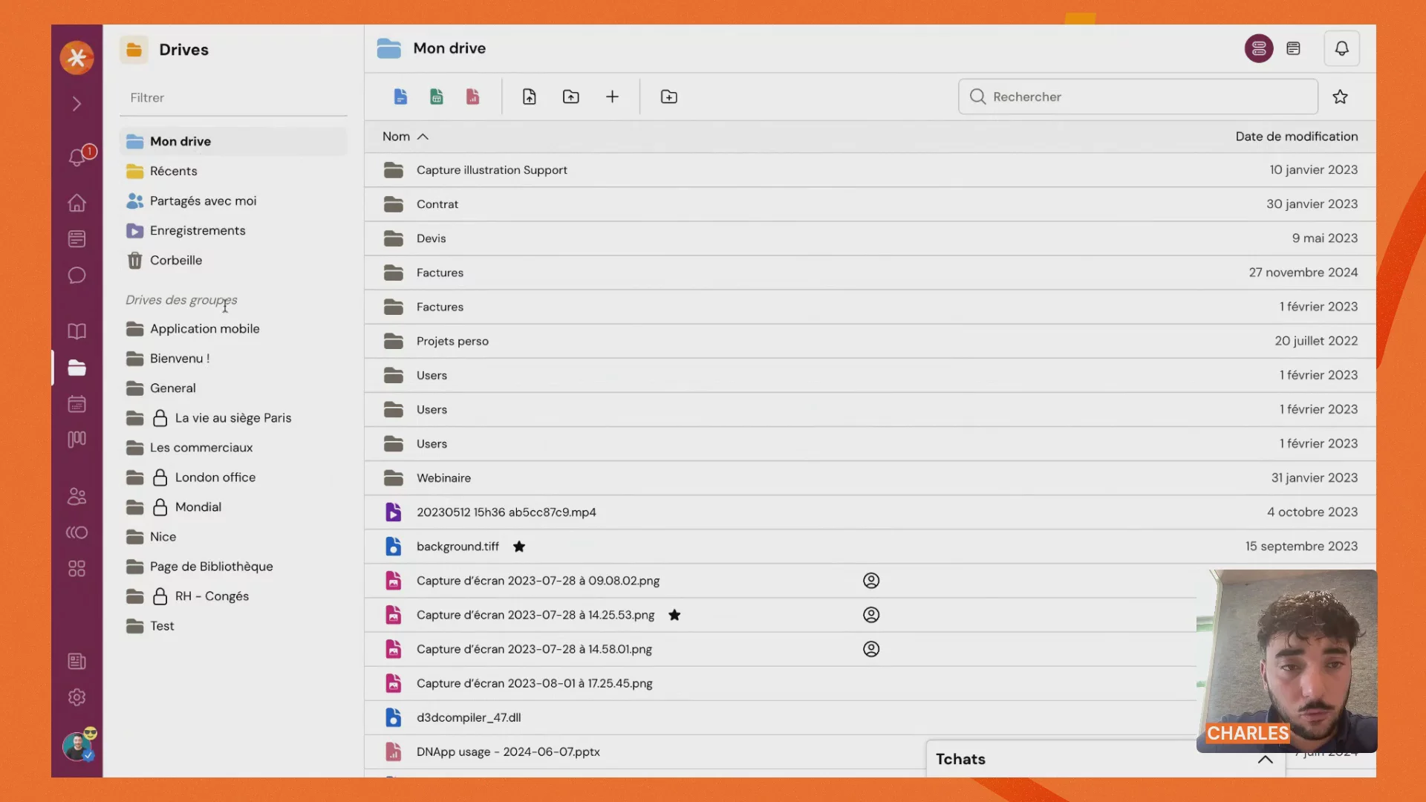This screenshot has height=802, width=1426.
Task: Open La vie au siège Paris drive
Action: pos(233,418)
